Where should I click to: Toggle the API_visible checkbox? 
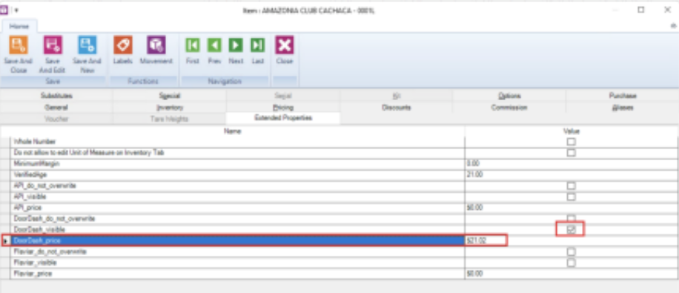[572, 197]
